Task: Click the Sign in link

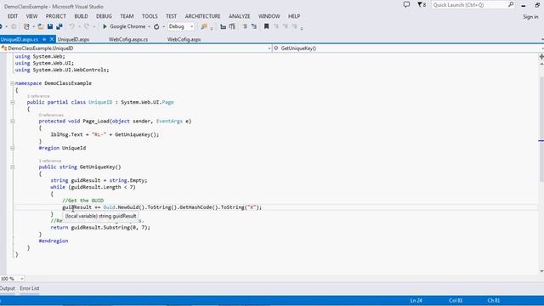Action: (530, 17)
